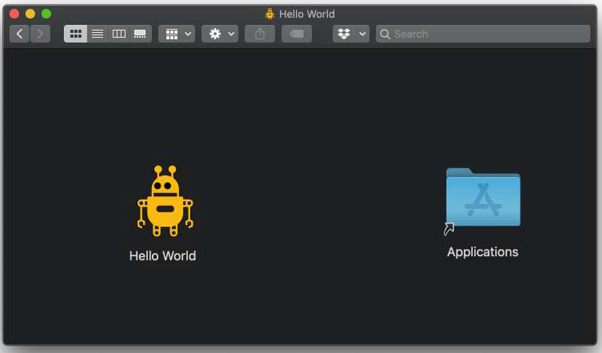602x353 pixels.
Task: Open the group-by arrangement dropdown
Action: 177,34
